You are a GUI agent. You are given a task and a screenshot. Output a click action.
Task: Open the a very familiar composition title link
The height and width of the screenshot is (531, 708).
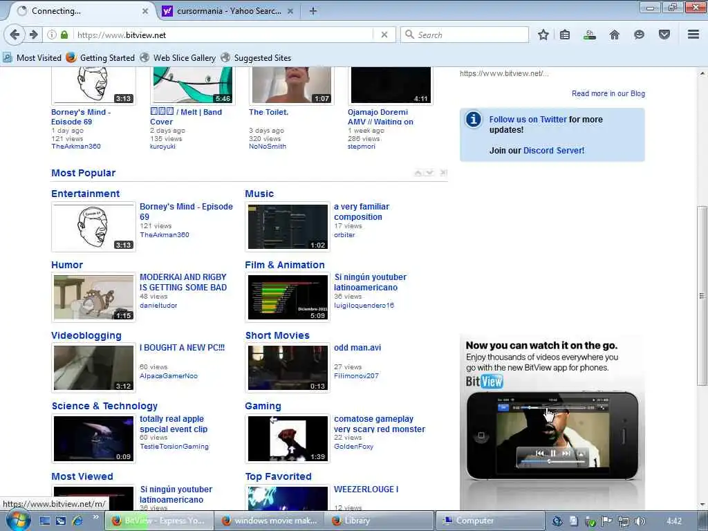(361, 212)
